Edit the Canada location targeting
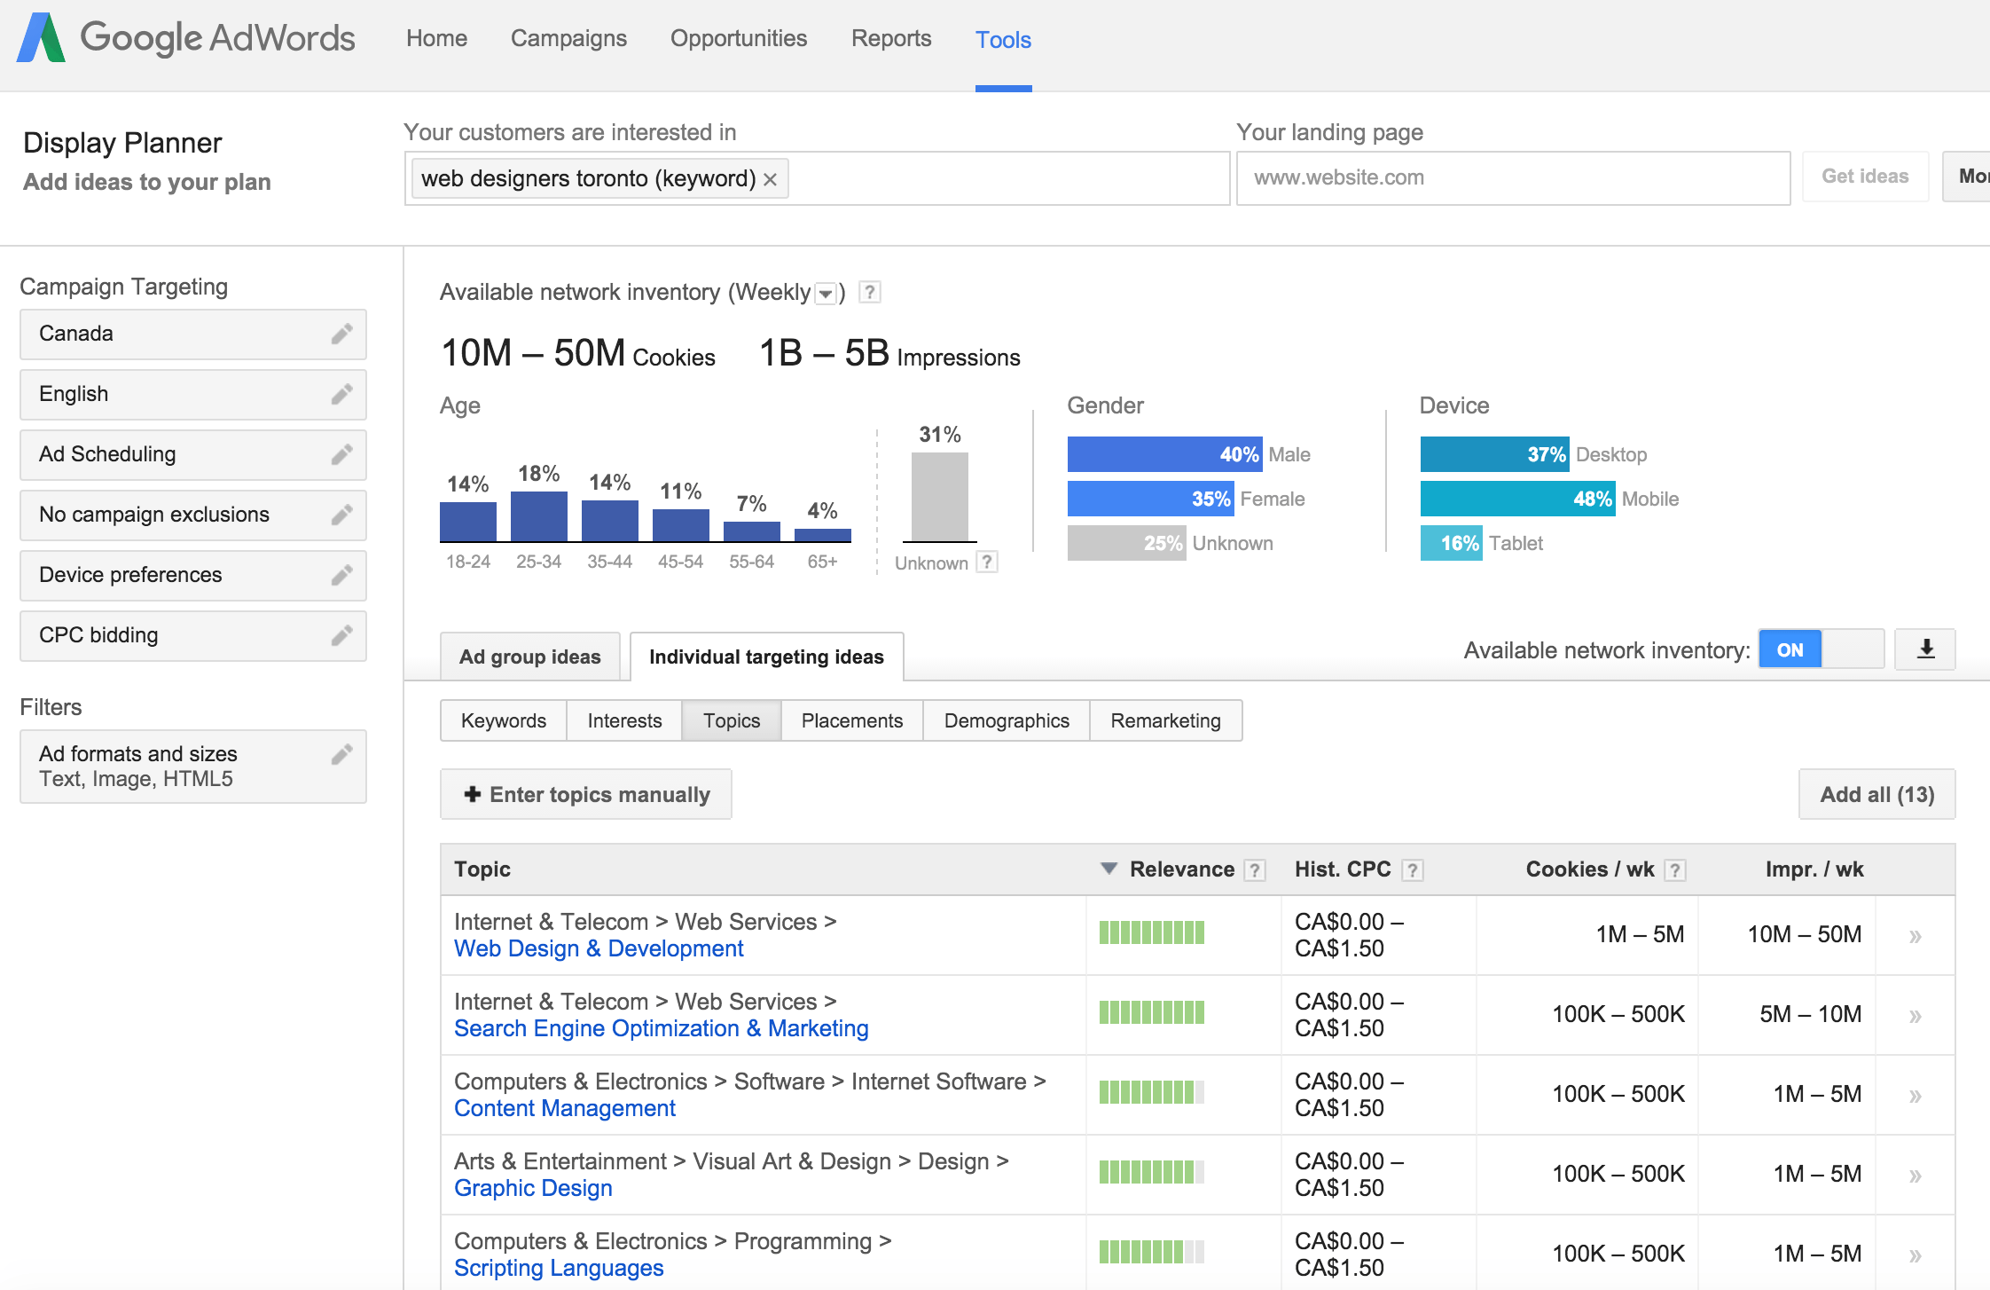This screenshot has width=1990, height=1290. [341, 334]
